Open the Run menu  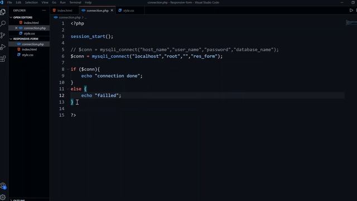[x=63, y=2]
